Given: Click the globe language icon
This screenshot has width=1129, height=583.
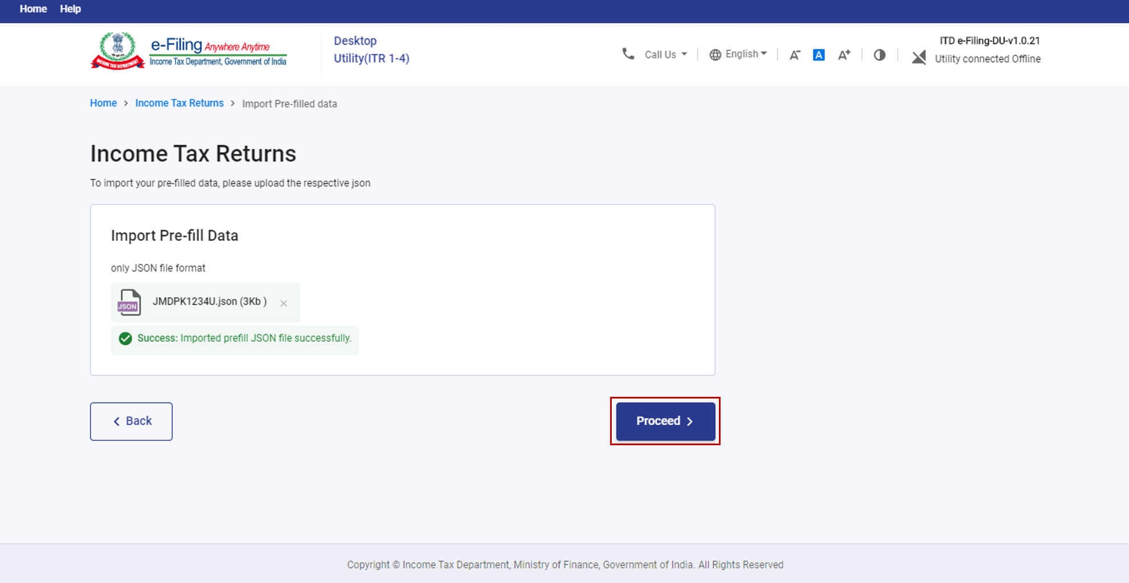Looking at the screenshot, I should (715, 55).
